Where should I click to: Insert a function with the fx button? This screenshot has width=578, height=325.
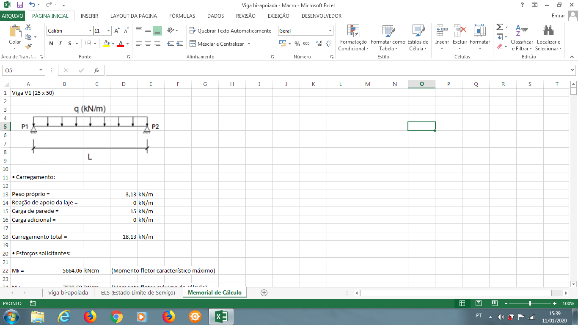pyautogui.click(x=96, y=70)
